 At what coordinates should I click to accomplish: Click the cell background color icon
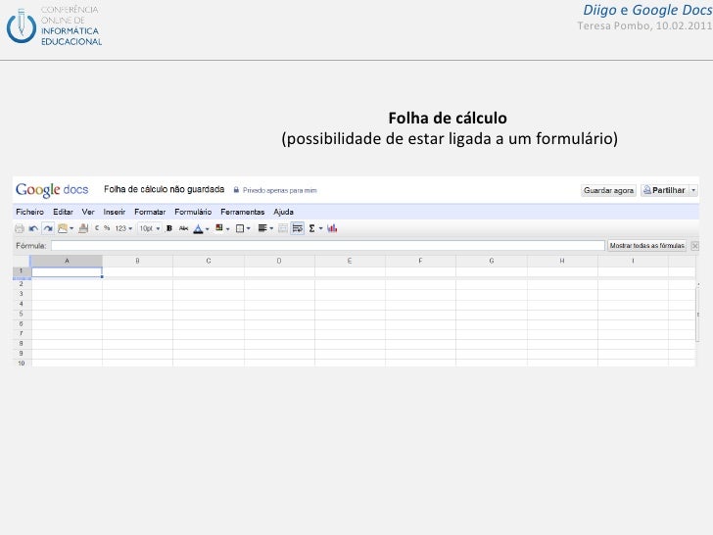(x=219, y=228)
